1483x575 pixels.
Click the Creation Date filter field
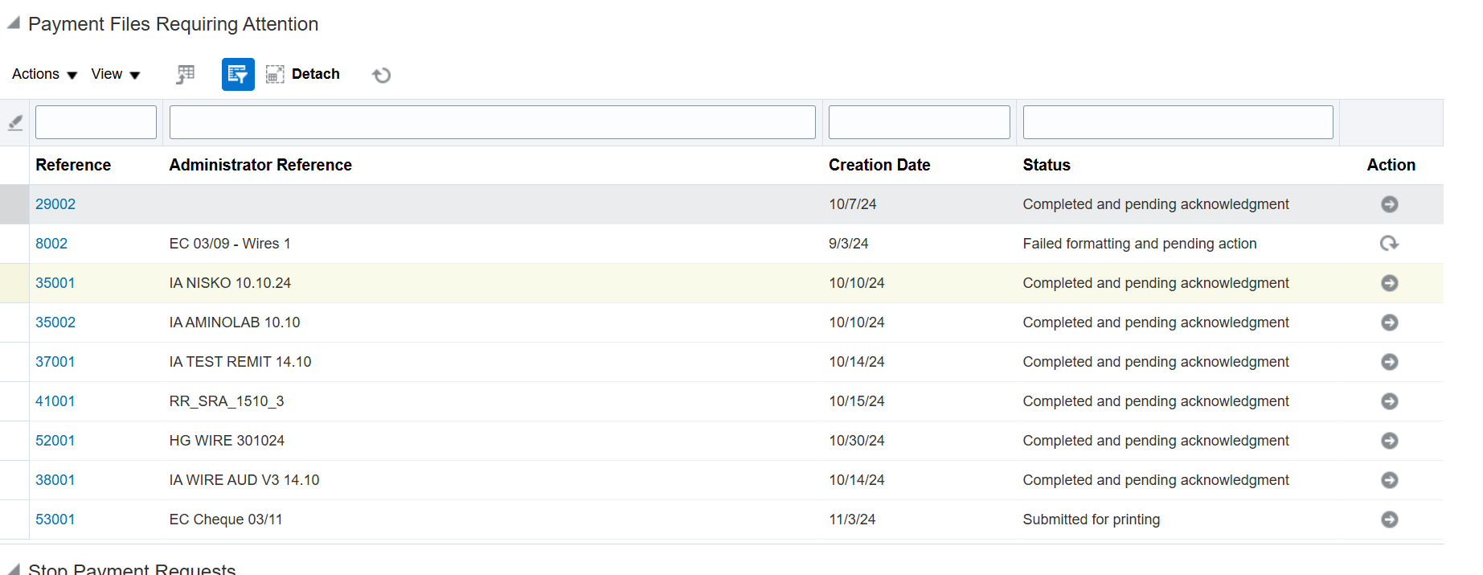click(919, 122)
